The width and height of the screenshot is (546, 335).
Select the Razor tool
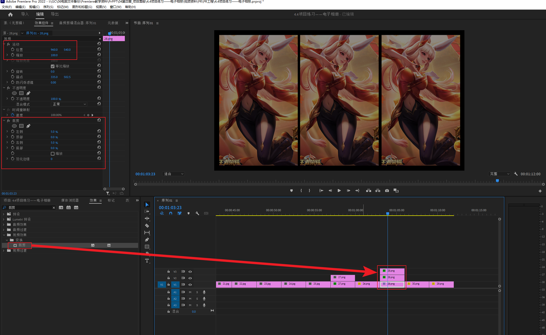pyautogui.click(x=147, y=226)
